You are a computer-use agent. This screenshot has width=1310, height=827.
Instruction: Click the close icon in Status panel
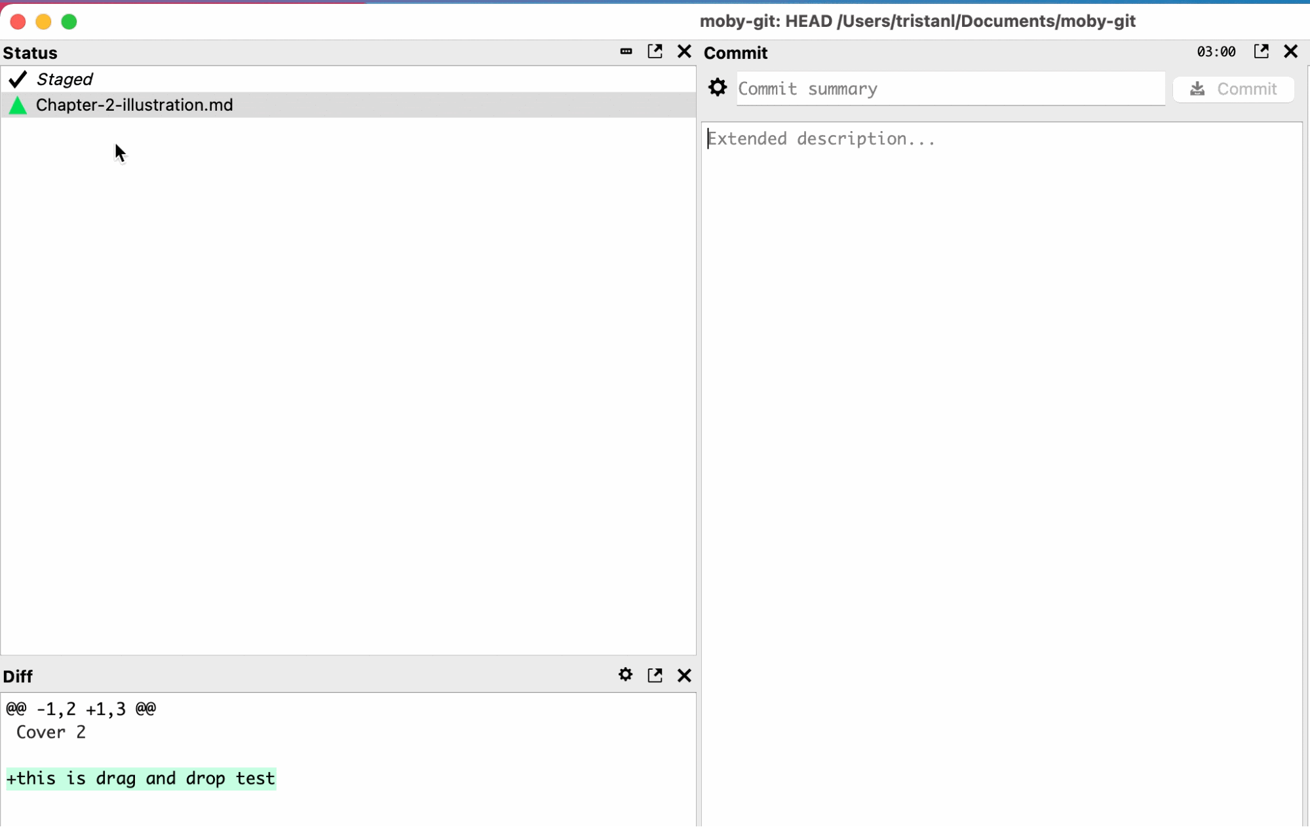[684, 52]
